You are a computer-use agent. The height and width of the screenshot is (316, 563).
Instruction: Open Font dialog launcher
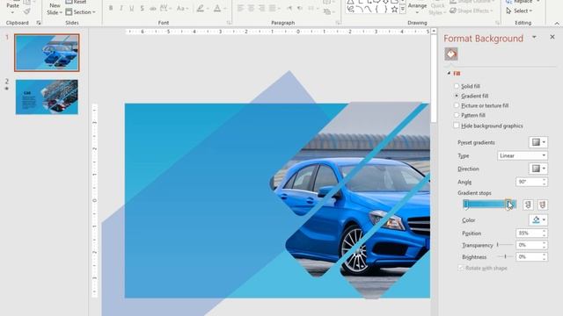tap(229, 23)
